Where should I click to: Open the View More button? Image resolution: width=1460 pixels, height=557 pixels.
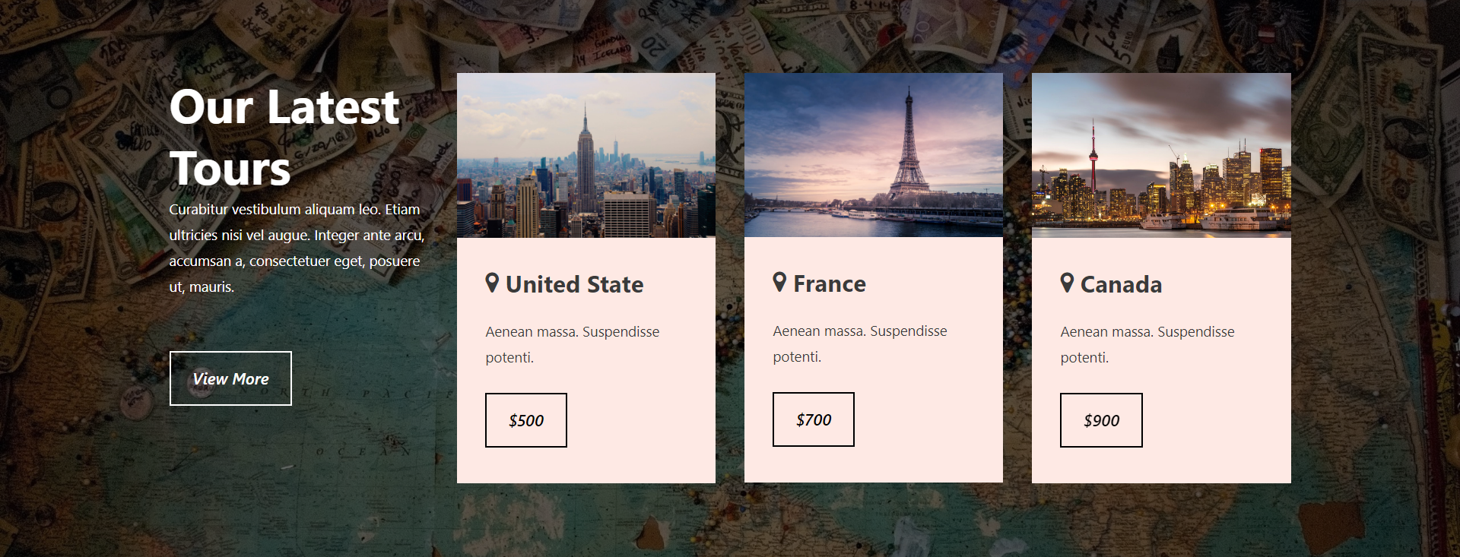[230, 378]
